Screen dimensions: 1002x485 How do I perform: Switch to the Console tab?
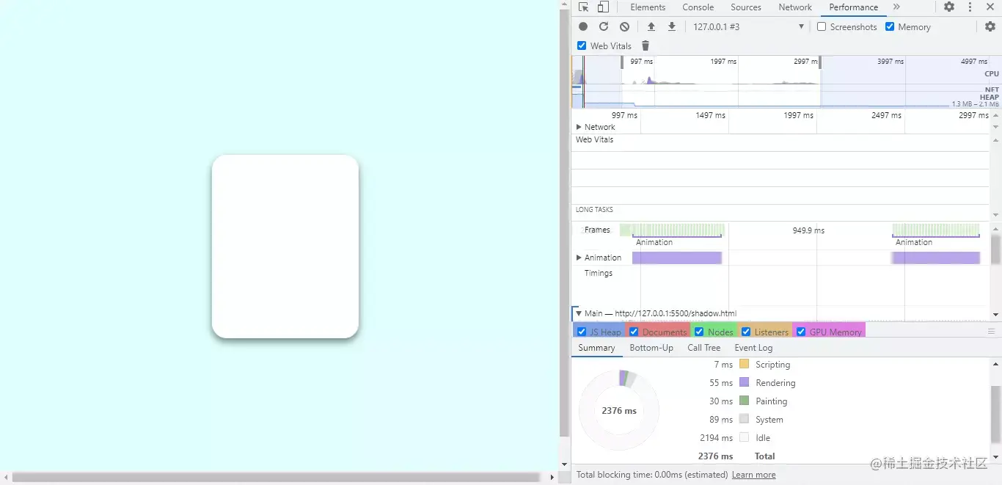[698, 7]
